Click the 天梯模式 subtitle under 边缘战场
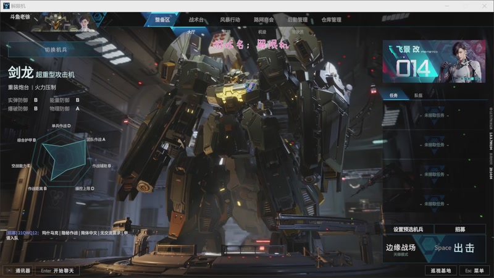Viewport: 494px width, 278px height. [x=401, y=255]
